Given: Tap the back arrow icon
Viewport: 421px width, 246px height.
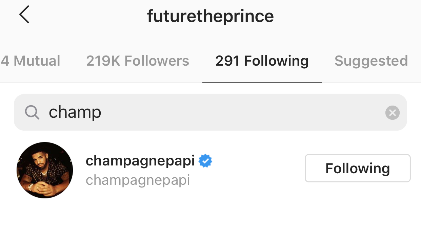Looking at the screenshot, I should [24, 15].
